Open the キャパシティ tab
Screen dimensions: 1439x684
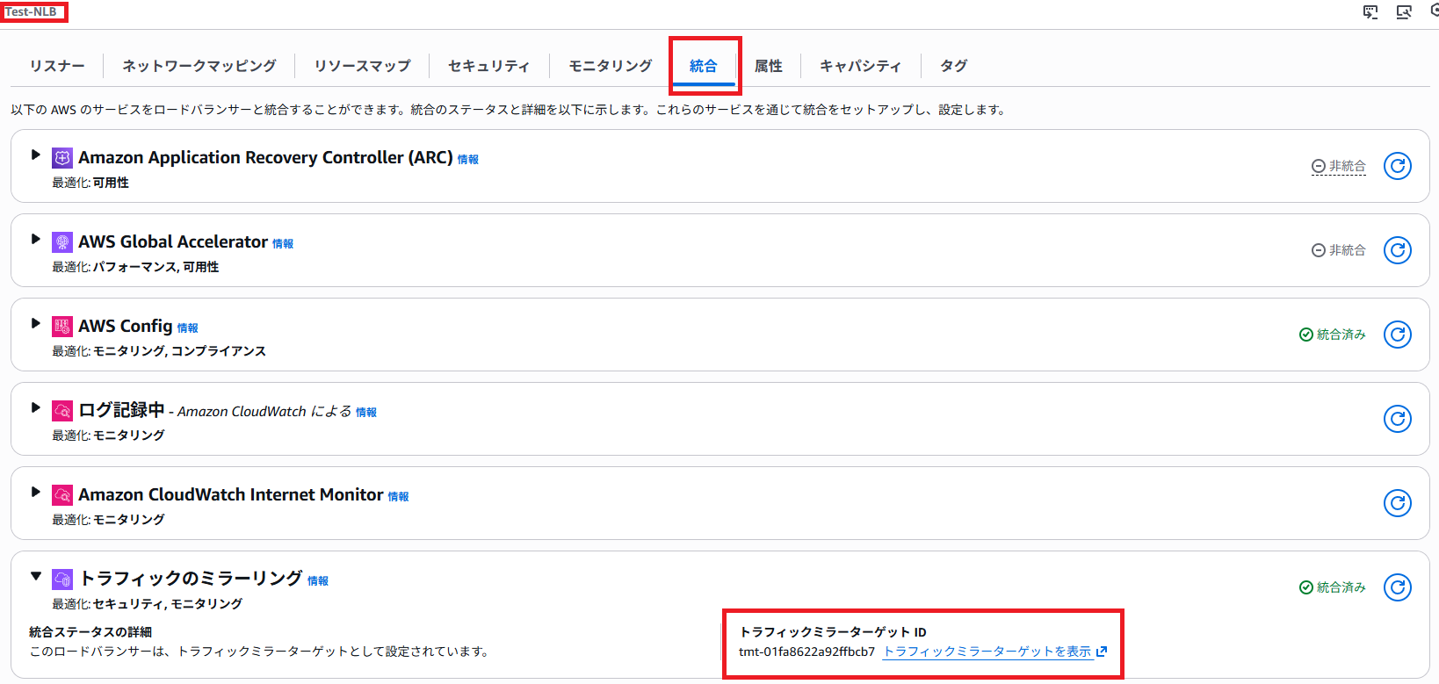[x=861, y=66]
